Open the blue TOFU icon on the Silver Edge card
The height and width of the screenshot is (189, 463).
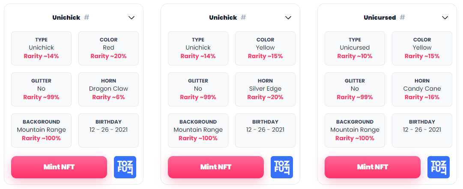click(x=282, y=167)
